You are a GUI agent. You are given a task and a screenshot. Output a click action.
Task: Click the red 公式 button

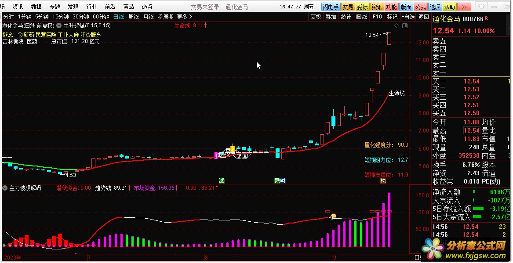coord(420,7)
